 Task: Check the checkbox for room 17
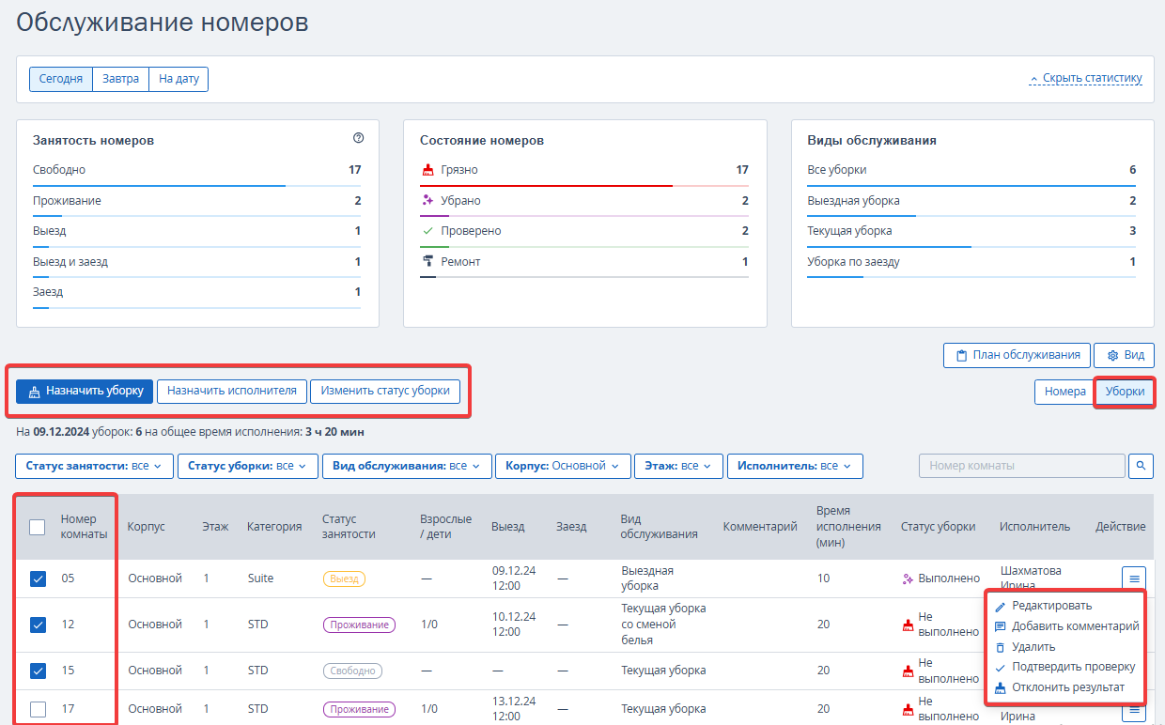[x=38, y=709]
